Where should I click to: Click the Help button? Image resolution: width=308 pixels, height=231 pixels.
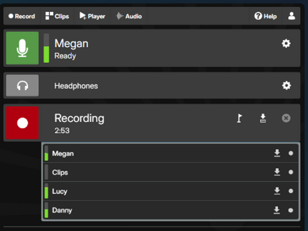(x=266, y=16)
